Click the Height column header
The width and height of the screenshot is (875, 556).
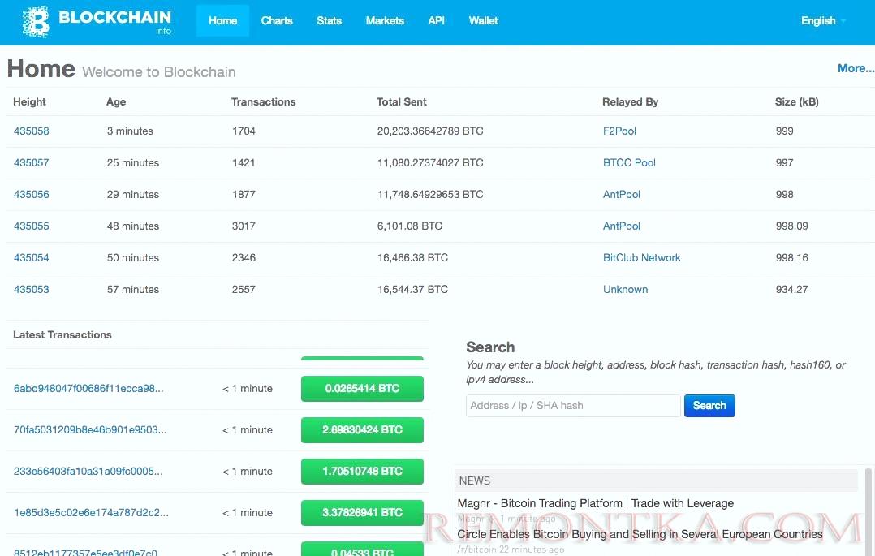coord(29,102)
